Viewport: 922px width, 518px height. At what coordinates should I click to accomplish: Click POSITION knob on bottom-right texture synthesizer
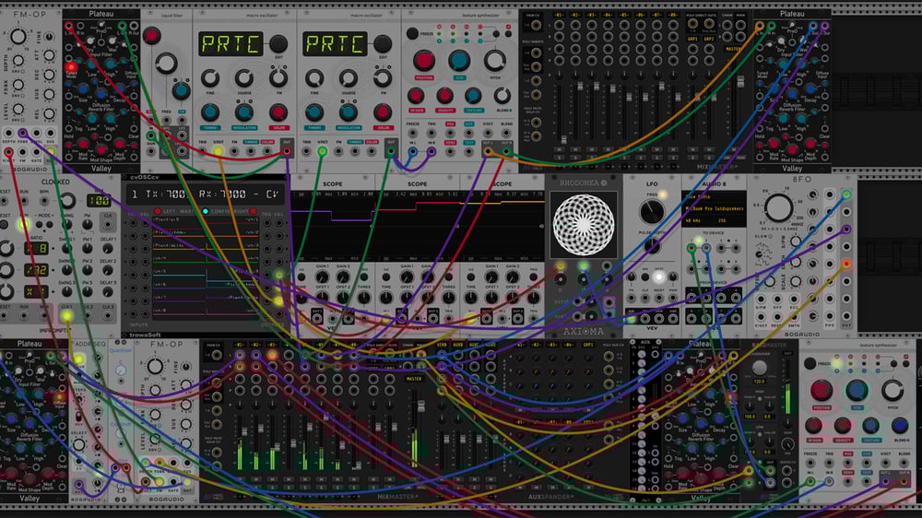point(821,391)
